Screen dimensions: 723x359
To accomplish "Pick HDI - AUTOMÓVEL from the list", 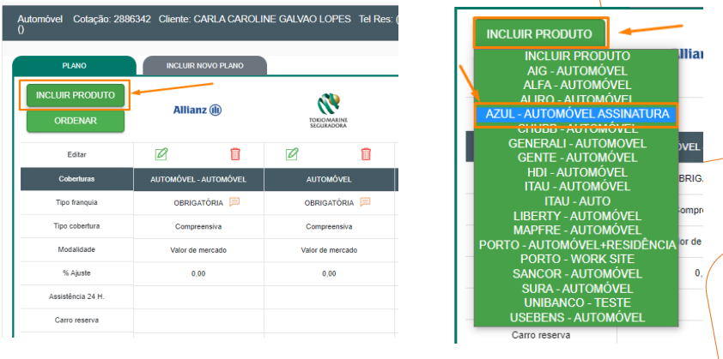I will 577,172.
